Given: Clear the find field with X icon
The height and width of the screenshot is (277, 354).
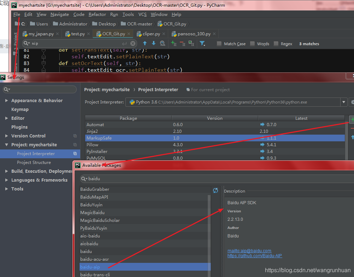Looking at the screenshot, I should [133, 43].
